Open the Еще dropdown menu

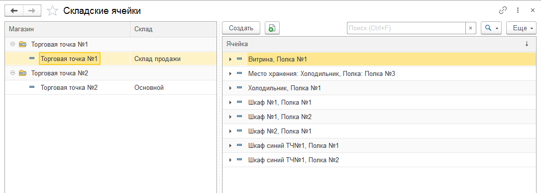click(x=521, y=28)
